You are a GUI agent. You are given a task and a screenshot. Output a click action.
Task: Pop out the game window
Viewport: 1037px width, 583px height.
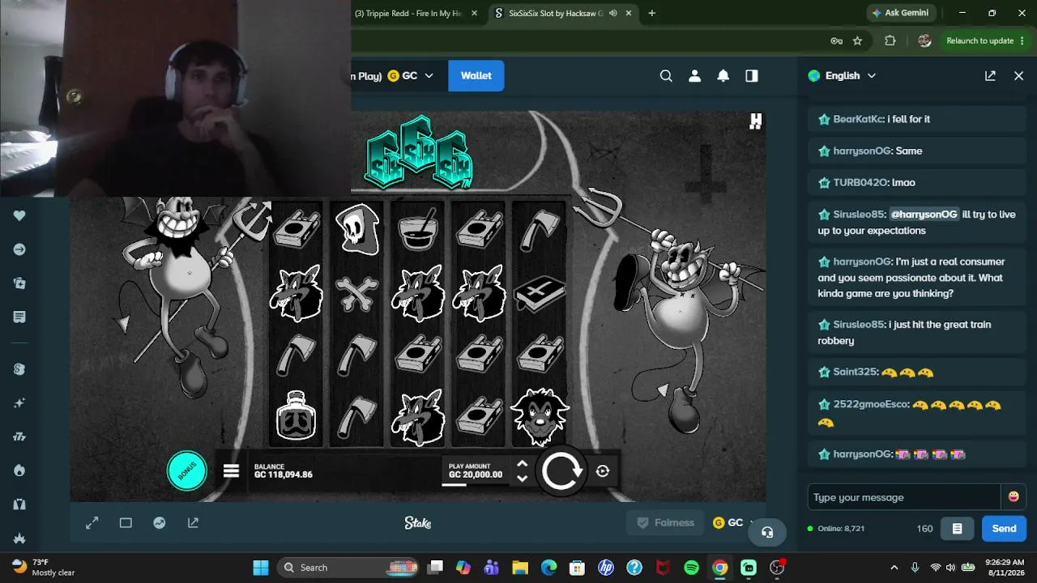tap(193, 523)
